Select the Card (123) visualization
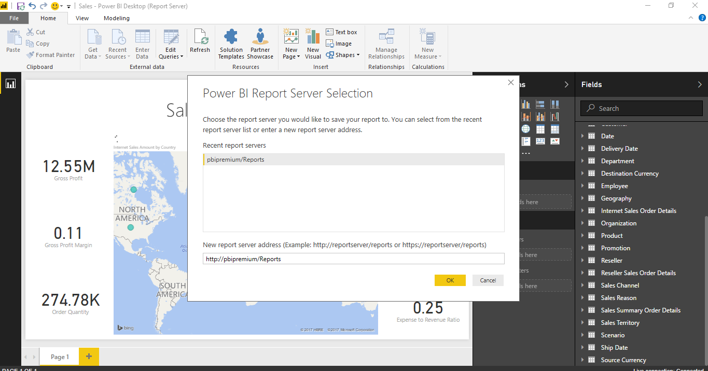708x371 pixels. [x=540, y=141]
